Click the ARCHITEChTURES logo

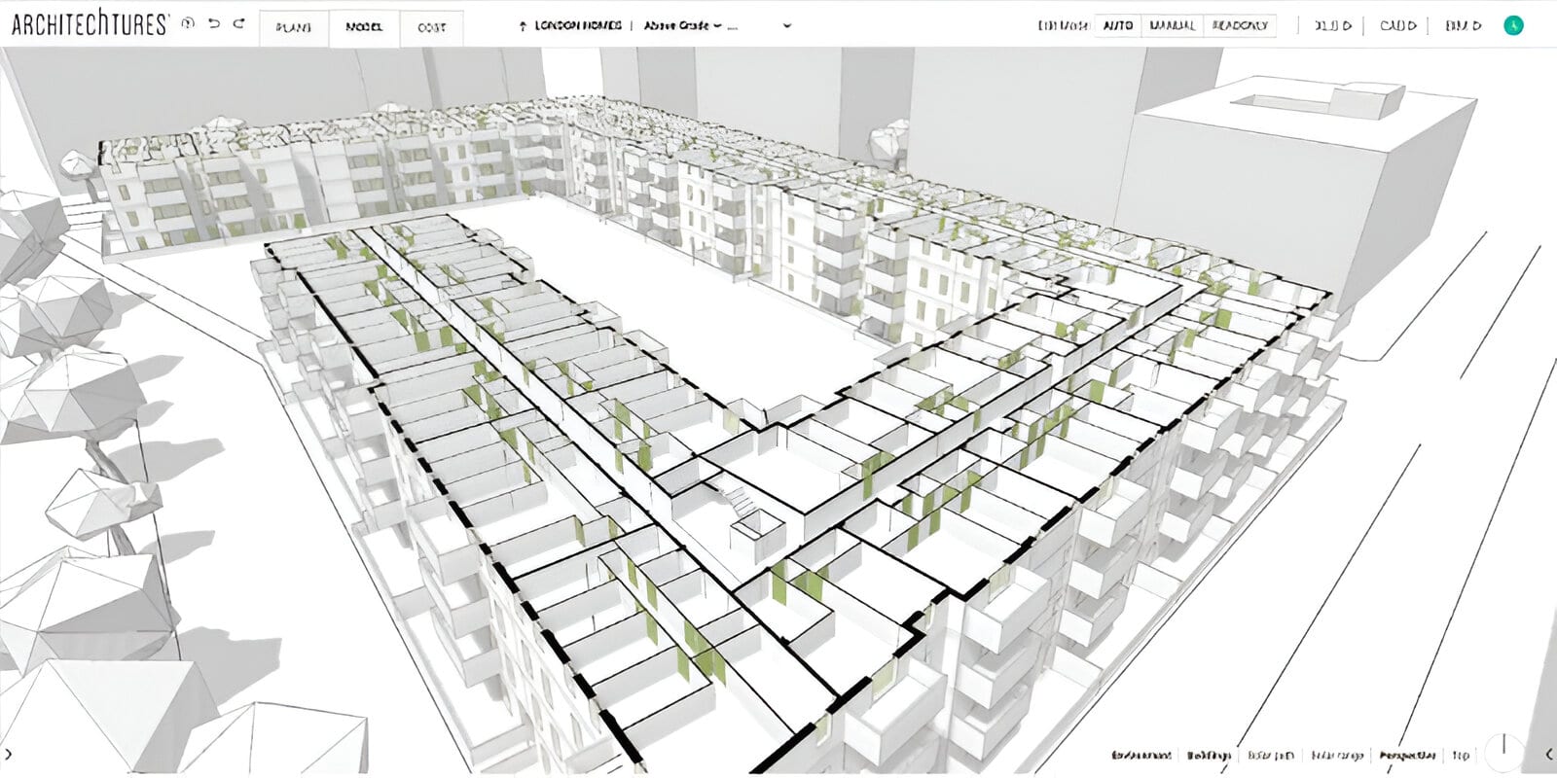click(90, 24)
